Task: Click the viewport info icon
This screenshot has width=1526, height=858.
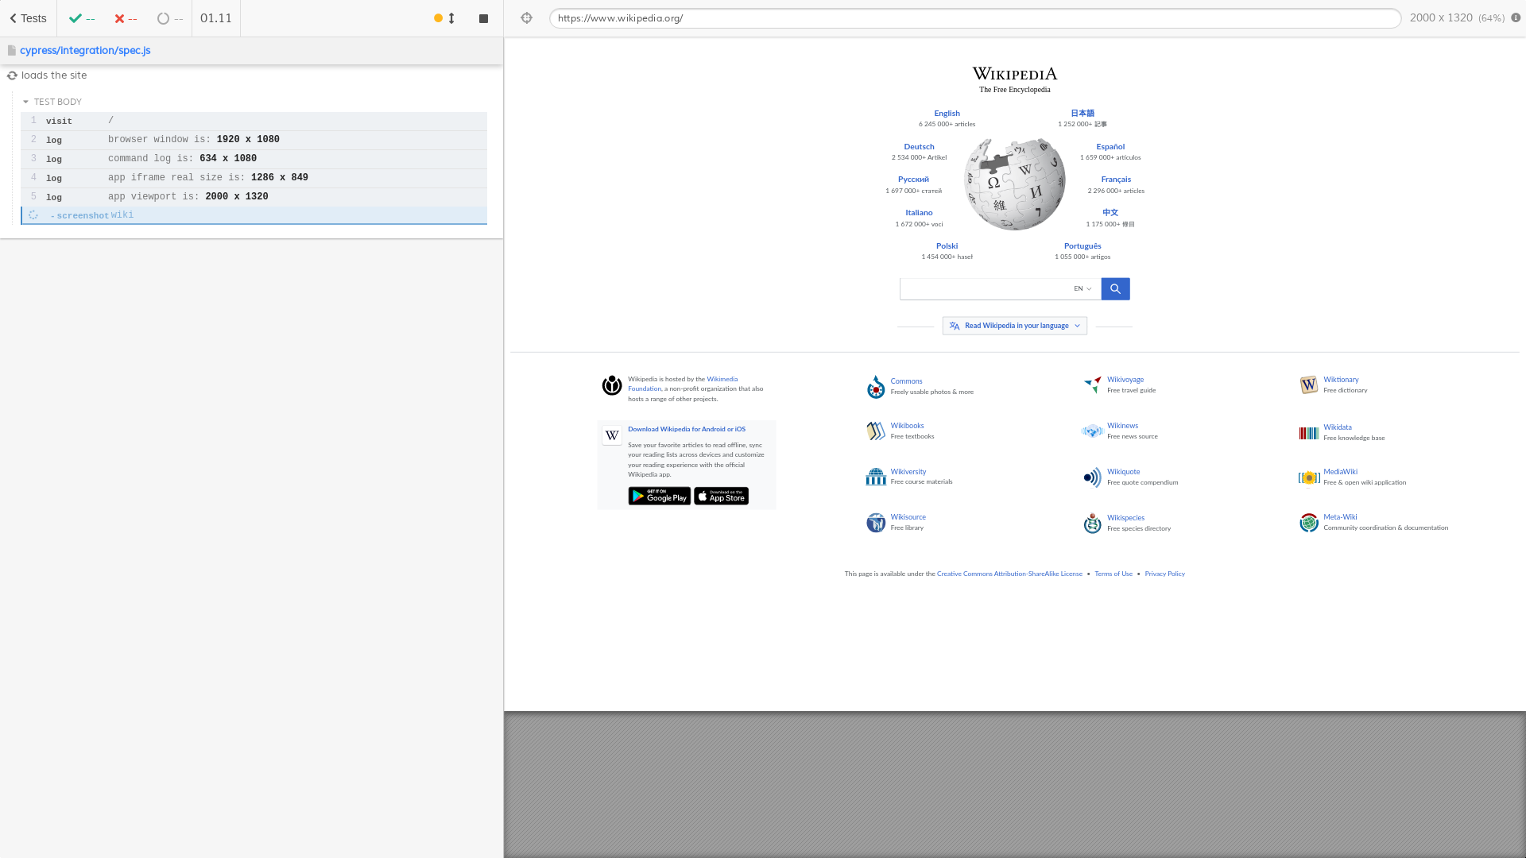Action: point(1516,17)
